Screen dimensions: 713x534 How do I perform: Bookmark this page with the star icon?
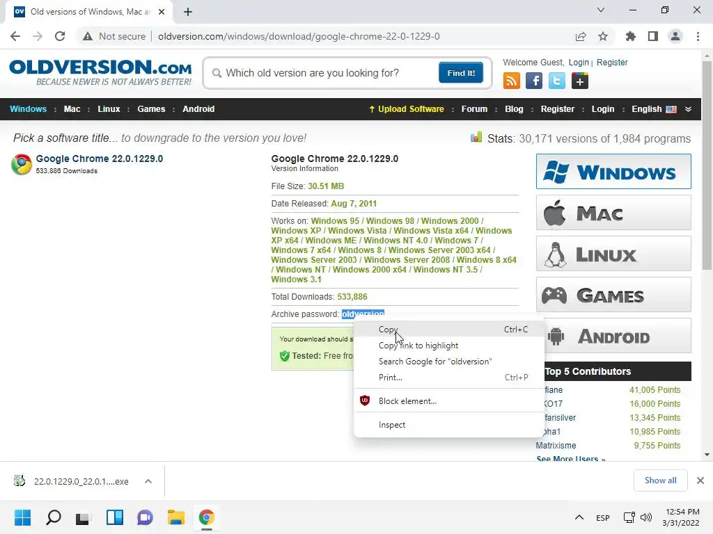pyautogui.click(x=603, y=36)
